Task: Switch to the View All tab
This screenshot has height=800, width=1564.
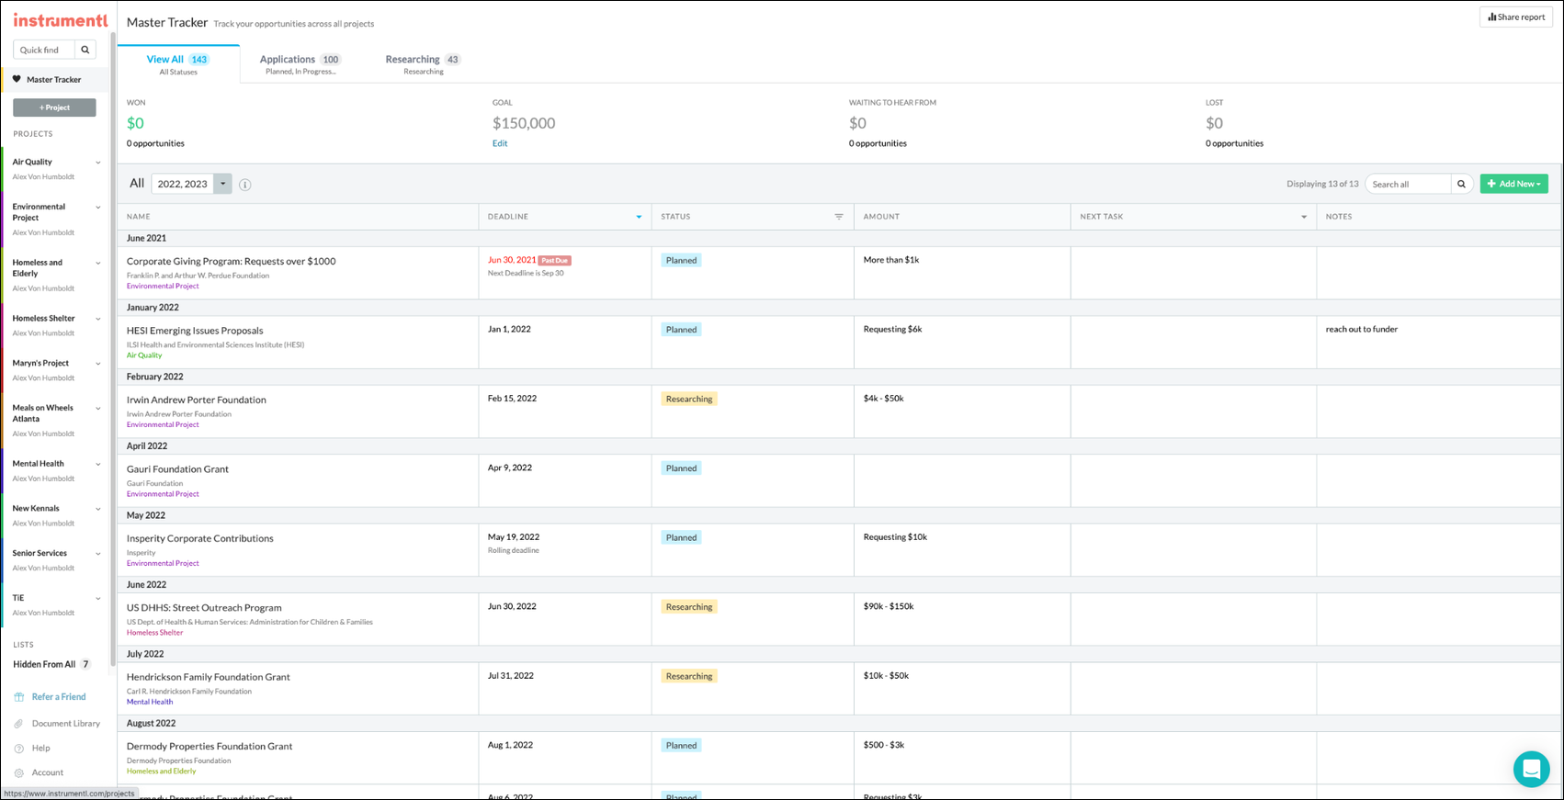Action: tap(178, 64)
